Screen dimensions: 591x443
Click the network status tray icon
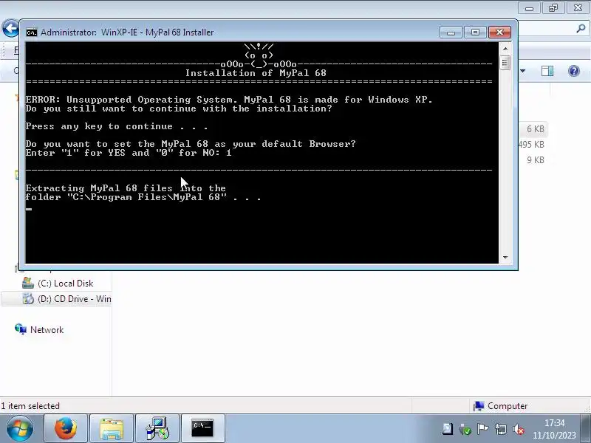(501, 429)
